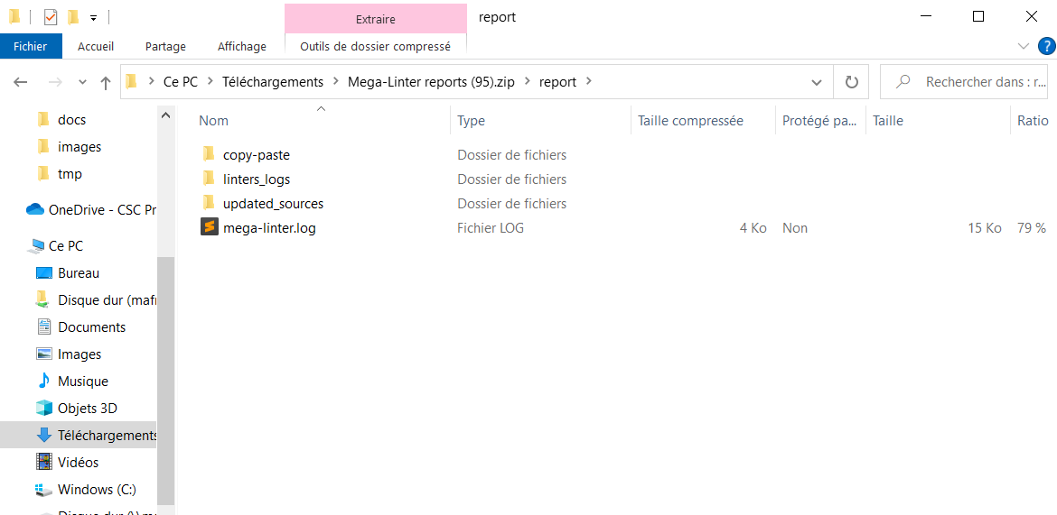This screenshot has height=515, width=1057.
Task: Expand the address bar history dropdown
Action: pyautogui.click(x=816, y=82)
